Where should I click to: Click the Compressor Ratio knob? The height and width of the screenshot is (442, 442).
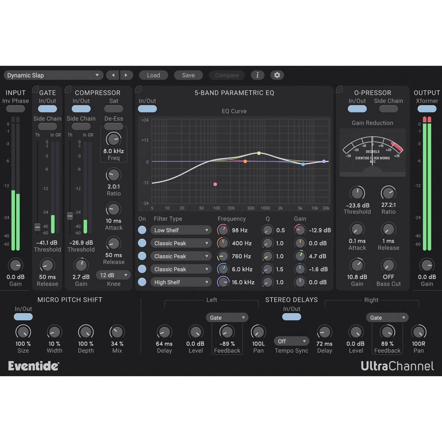tap(113, 175)
